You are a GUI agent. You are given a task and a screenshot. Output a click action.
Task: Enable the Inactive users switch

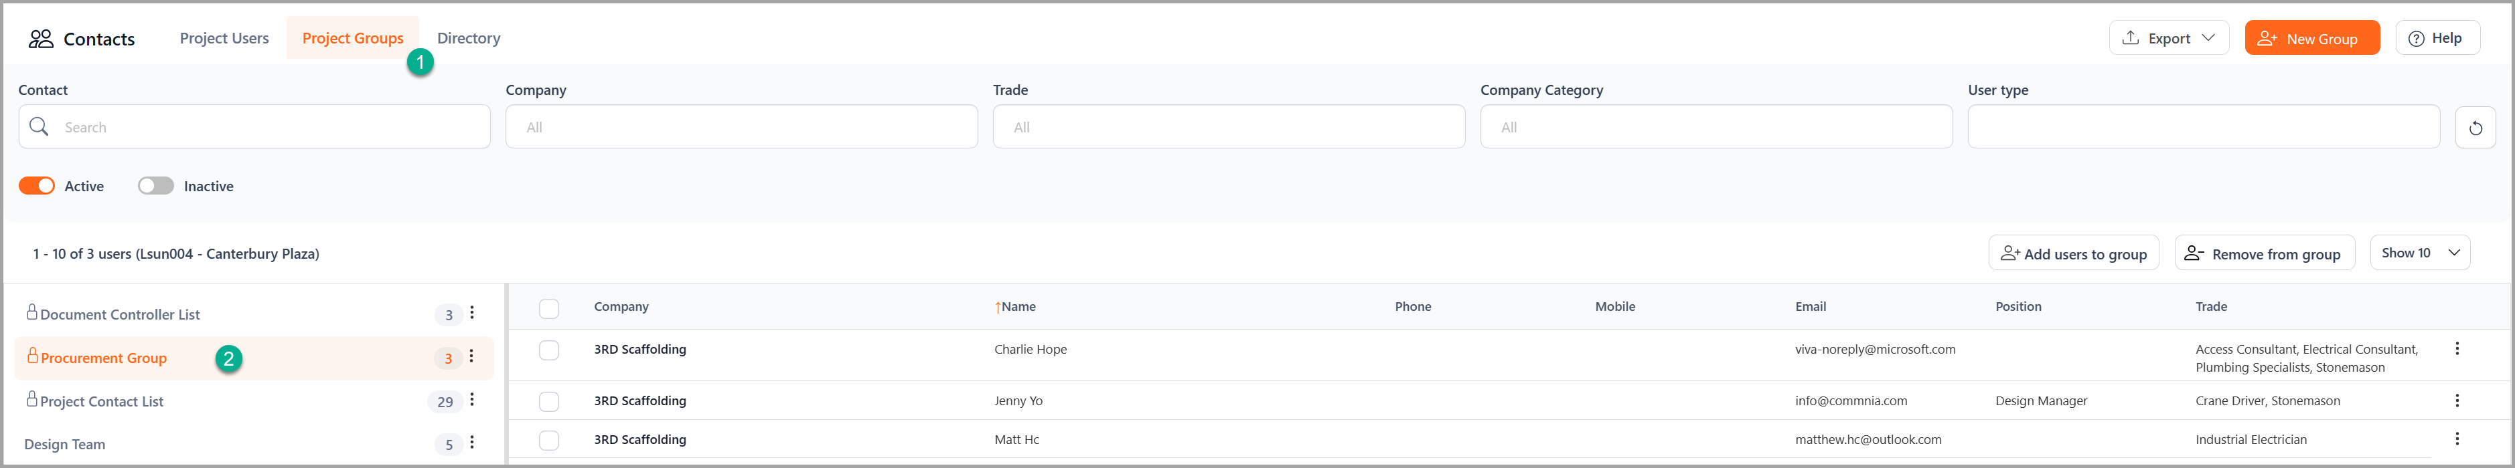click(155, 187)
